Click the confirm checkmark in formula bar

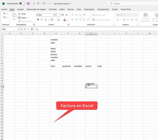pyautogui.click(x=28, y=29)
